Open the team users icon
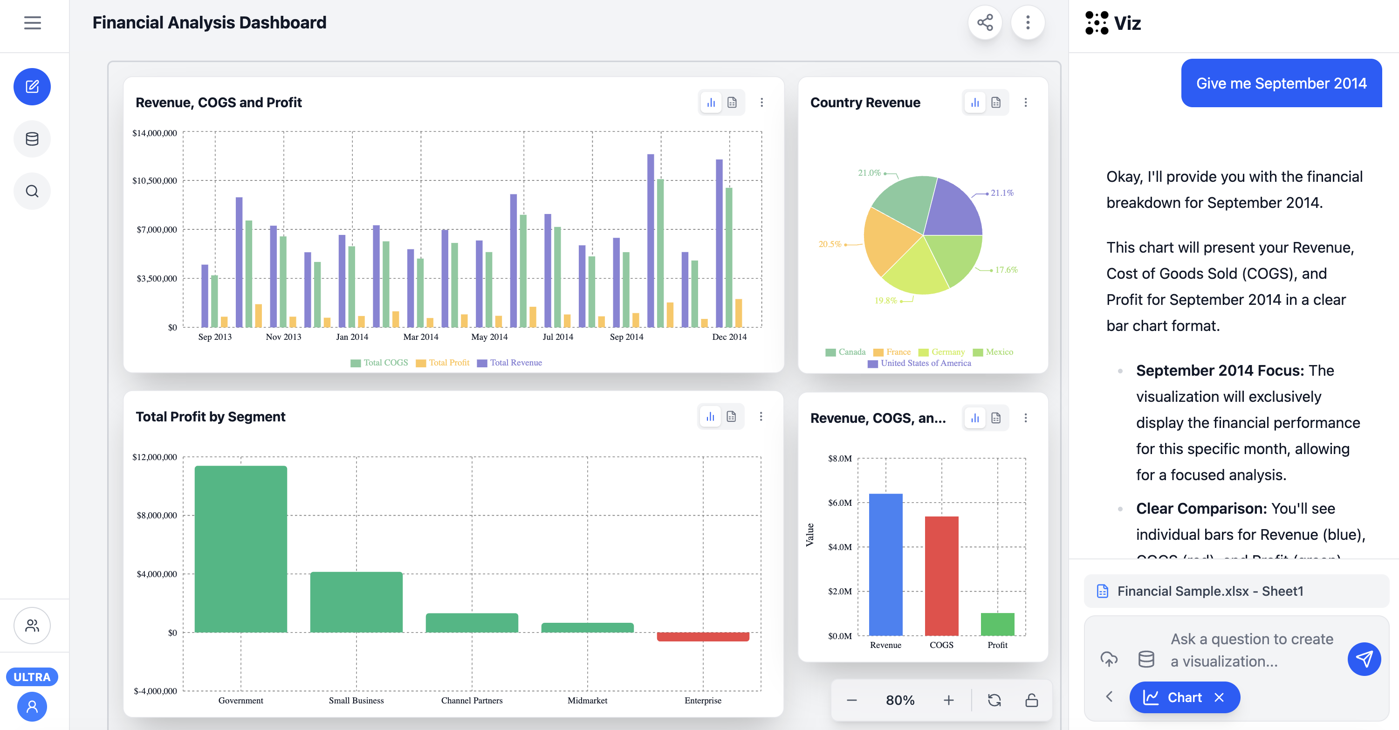The height and width of the screenshot is (730, 1399). pyautogui.click(x=32, y=626)
